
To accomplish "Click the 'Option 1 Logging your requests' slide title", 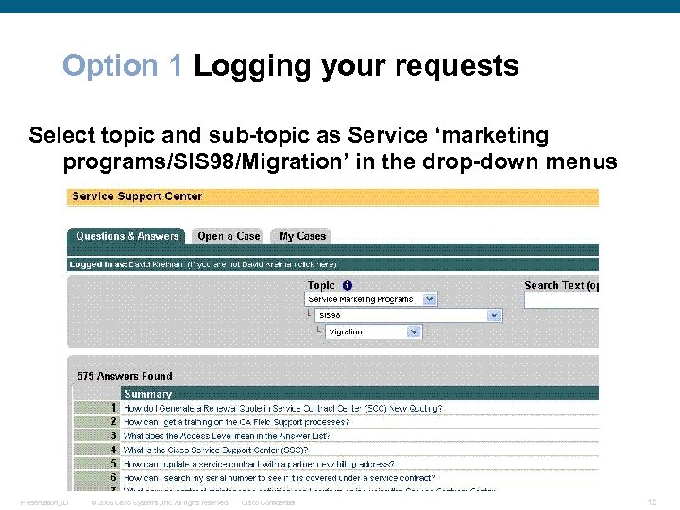I will pyautogui.click(x=291, y=65).
